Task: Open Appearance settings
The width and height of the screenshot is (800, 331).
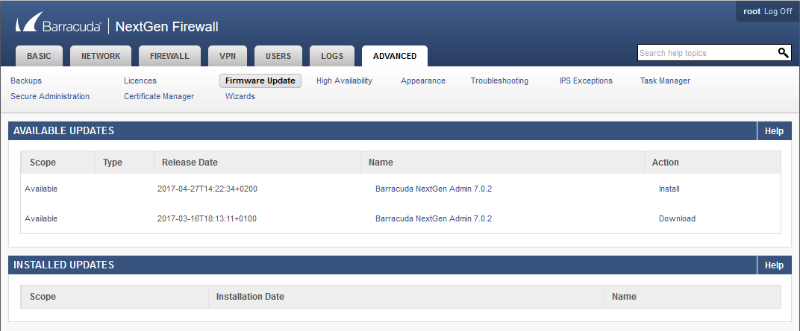Action: 423,81
